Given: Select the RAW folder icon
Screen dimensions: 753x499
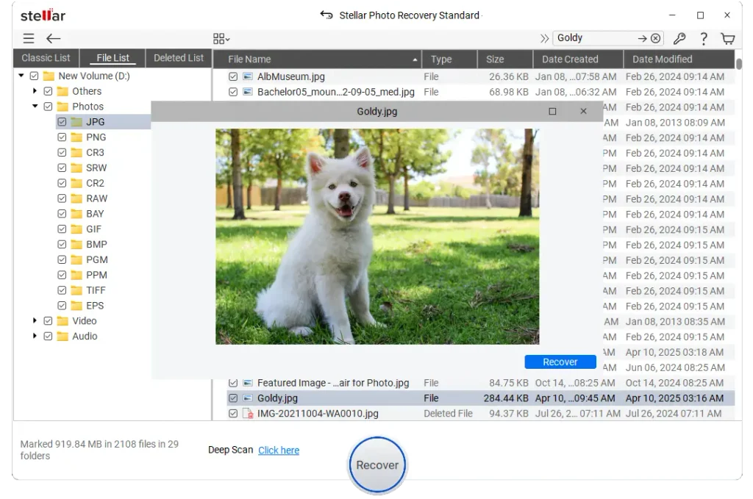Looking at the screenshot, I should click(x=76, y=198).
